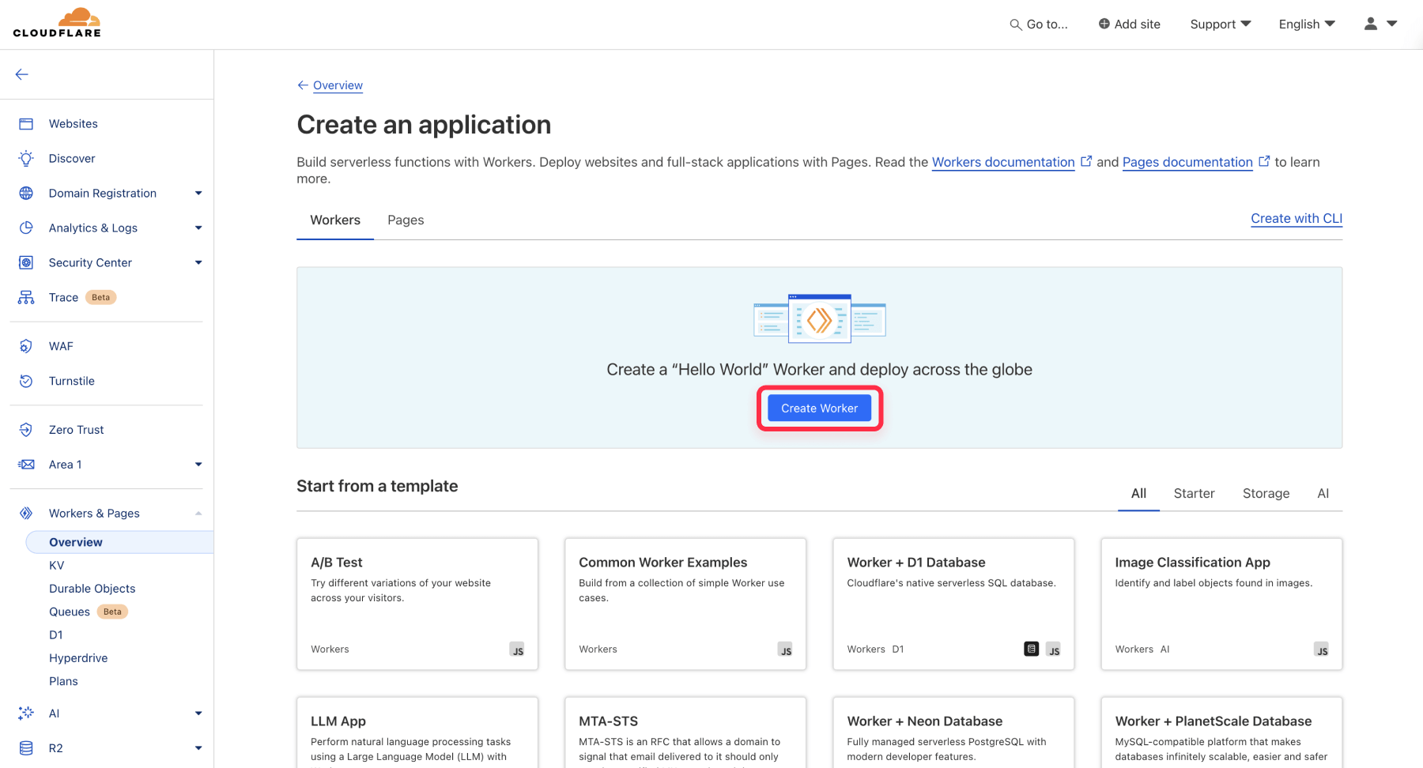This screenshot has width=1423, height=768.
Task: Expand the Analytics & Logs menu arrow
Action: click(198, 228)
